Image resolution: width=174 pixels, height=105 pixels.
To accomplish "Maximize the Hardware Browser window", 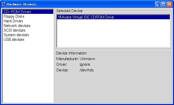I will pyautogui.click(x=164, y=4).
